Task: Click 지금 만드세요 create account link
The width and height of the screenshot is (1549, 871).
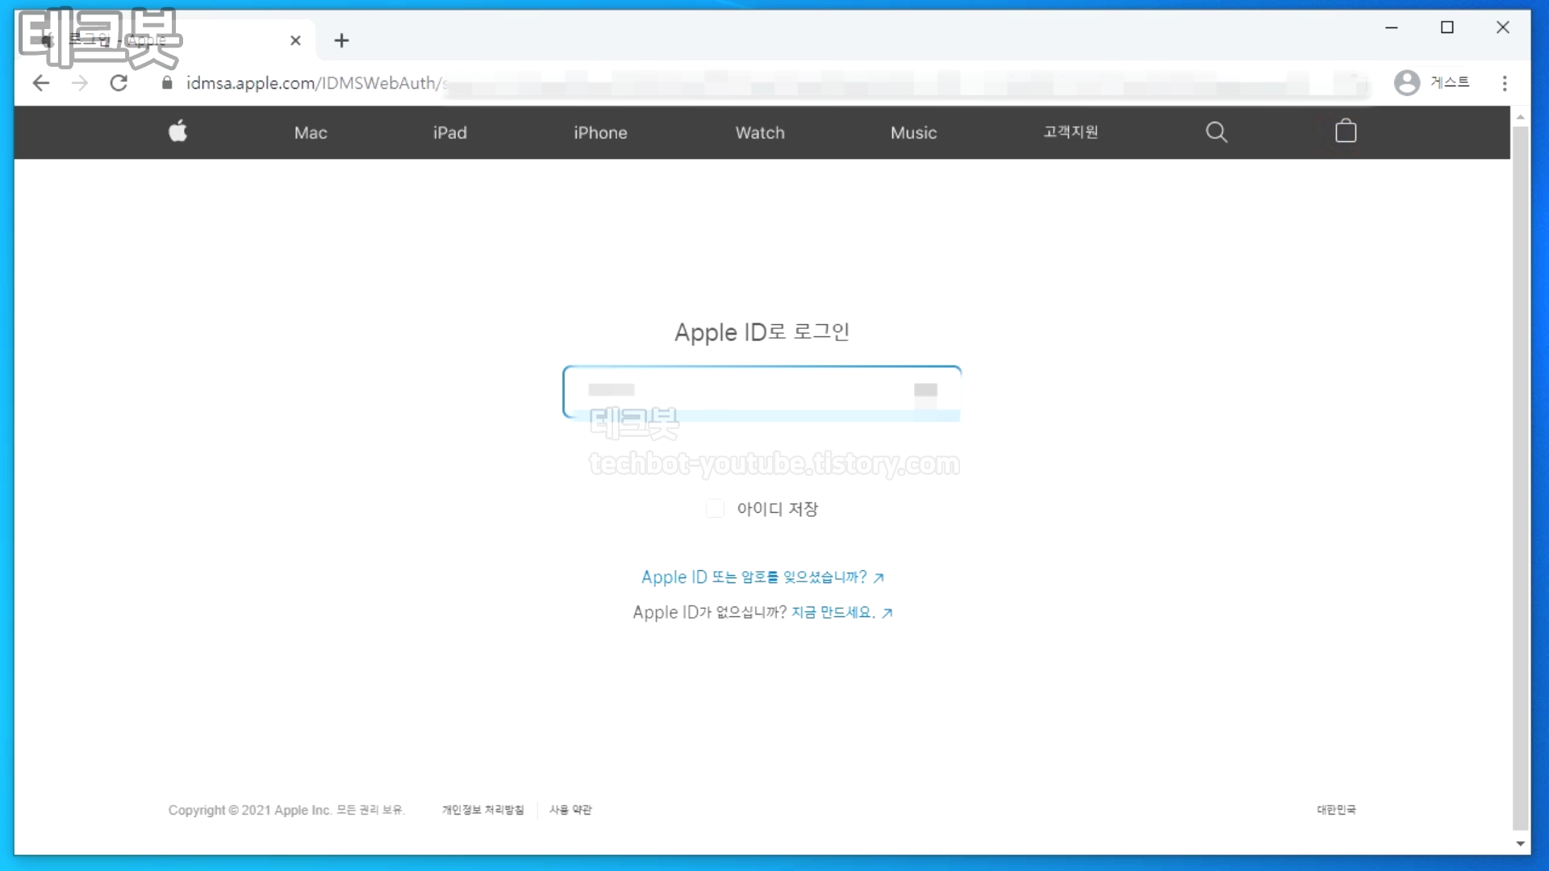Action: [x=841, y=613]
